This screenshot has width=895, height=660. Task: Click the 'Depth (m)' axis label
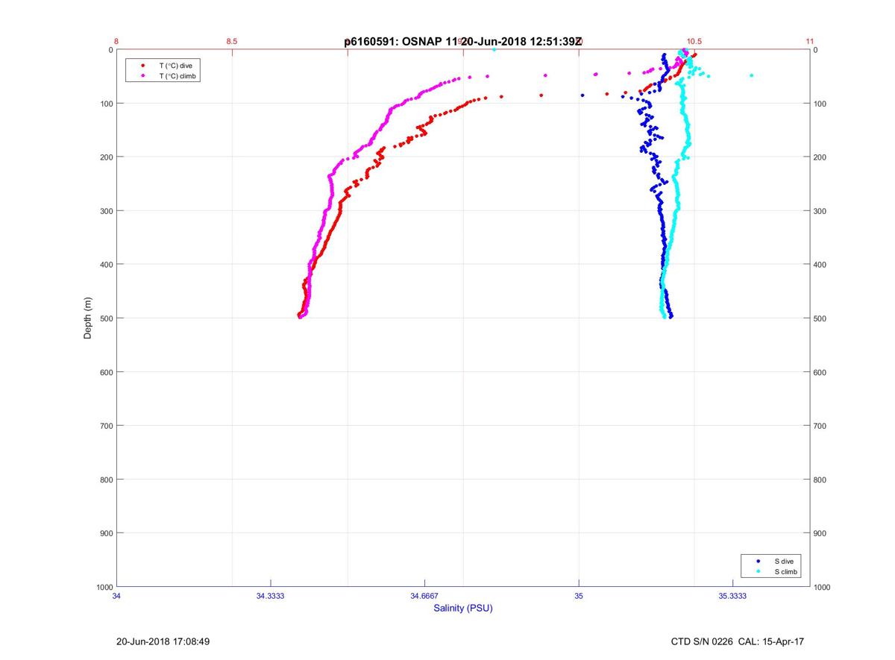pyautogui.click(x=88, y=318)
